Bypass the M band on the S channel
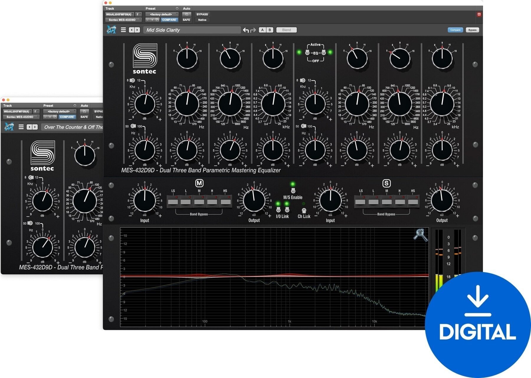 (387, 202)
